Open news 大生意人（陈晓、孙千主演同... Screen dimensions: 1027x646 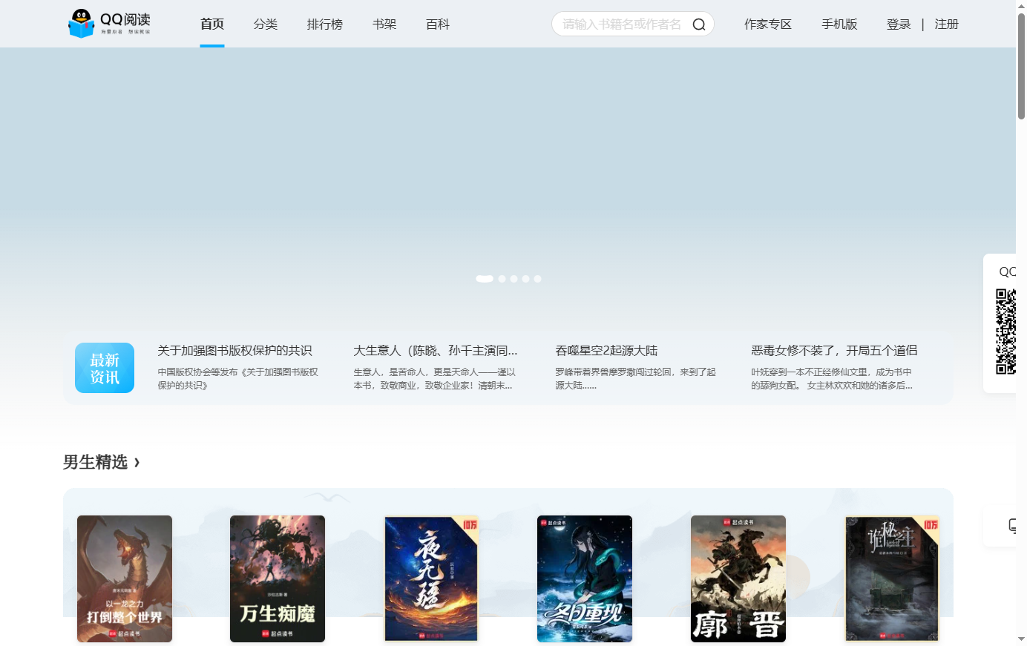(436, 350)
